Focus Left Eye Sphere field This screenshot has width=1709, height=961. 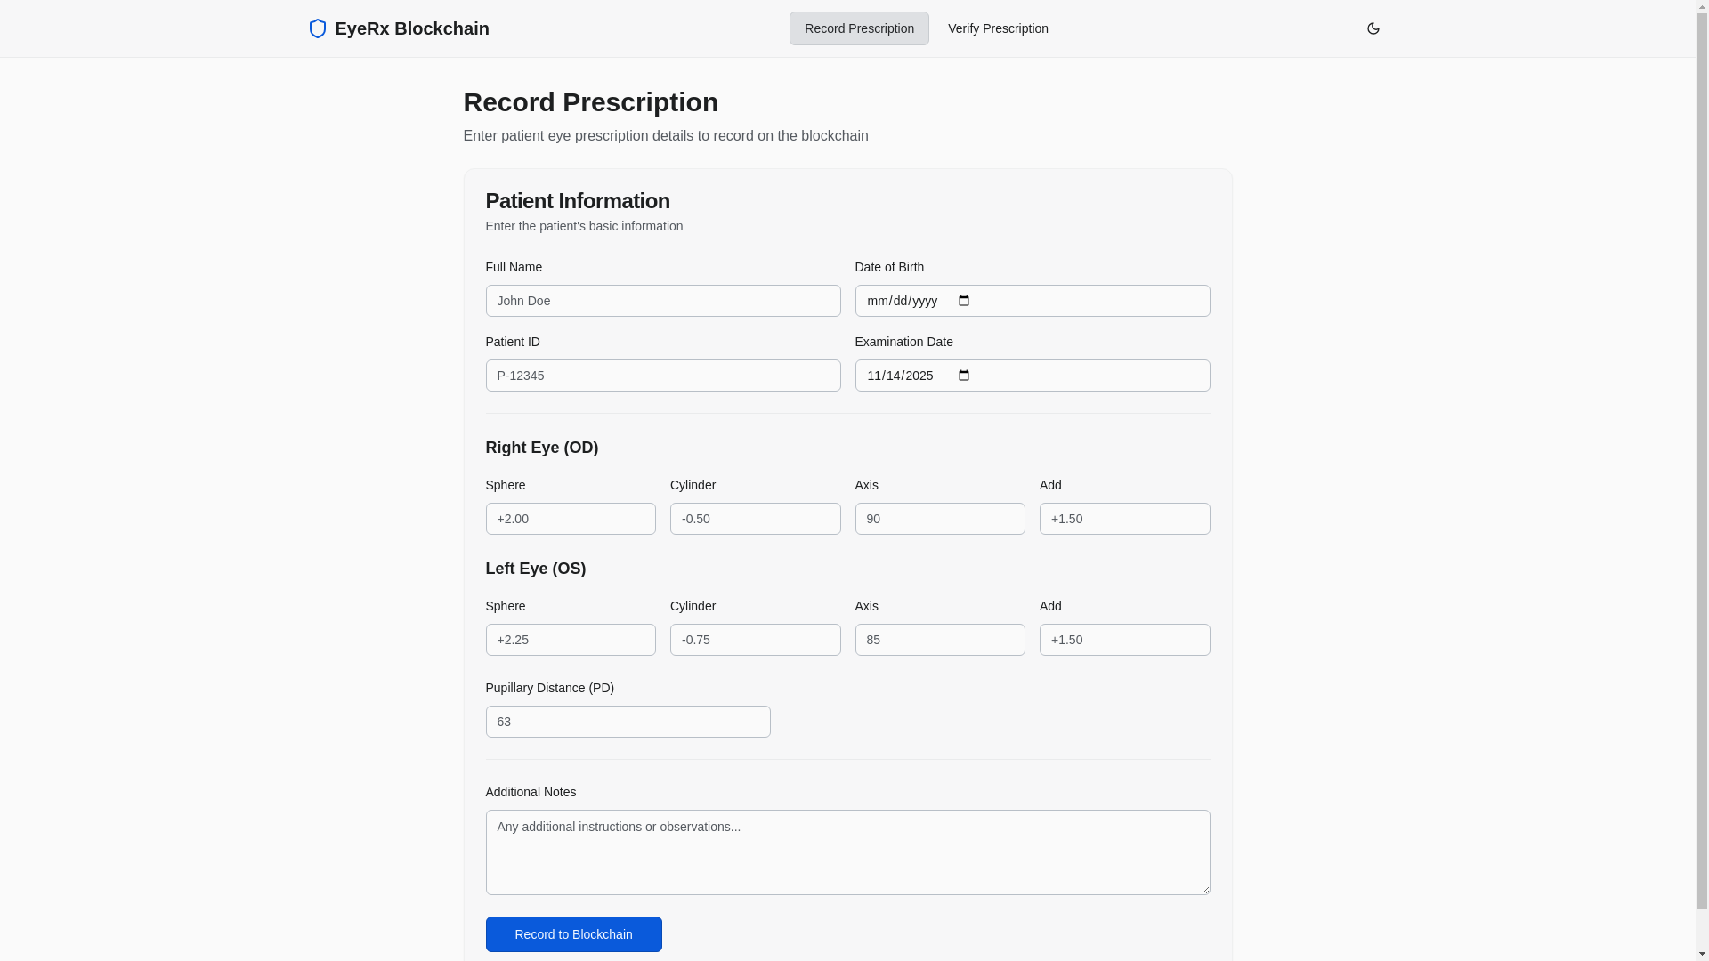(x=571, y=640)
